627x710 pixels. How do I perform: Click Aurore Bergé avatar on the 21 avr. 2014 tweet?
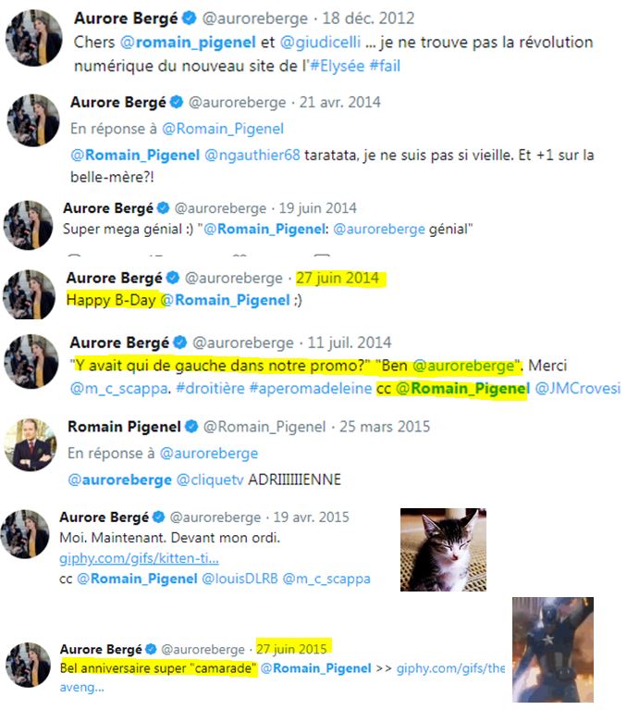33,120
